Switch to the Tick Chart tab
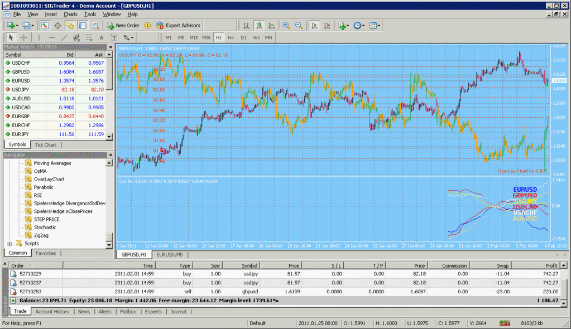Viewport: 571px width, 329px height. point(46,145)
